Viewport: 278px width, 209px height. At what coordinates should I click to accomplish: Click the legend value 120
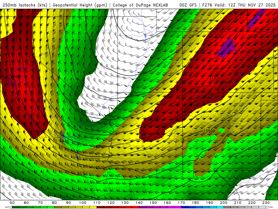click(x=111, y=203)
